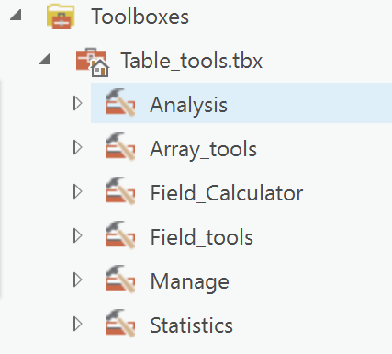
Task: Collapse the Toolboxes tree node
Action: click(x=16, y=15)
